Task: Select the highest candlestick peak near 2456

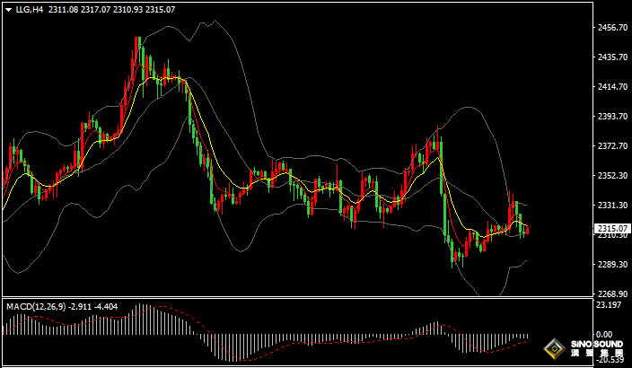Action: [x=137, y=39]
